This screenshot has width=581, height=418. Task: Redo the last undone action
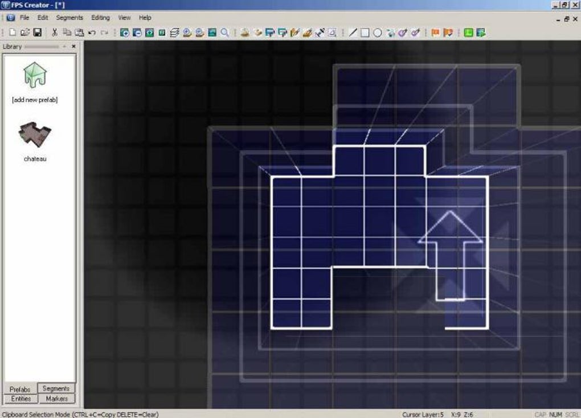click(x=104, y=32)
